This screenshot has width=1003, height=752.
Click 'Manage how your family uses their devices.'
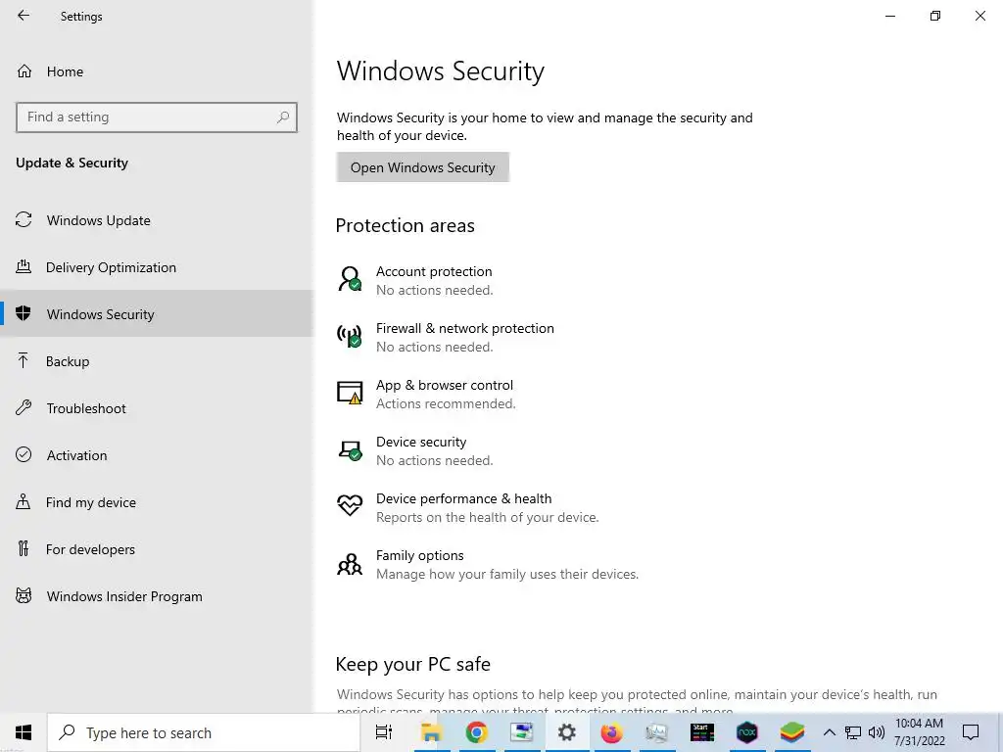507,574
